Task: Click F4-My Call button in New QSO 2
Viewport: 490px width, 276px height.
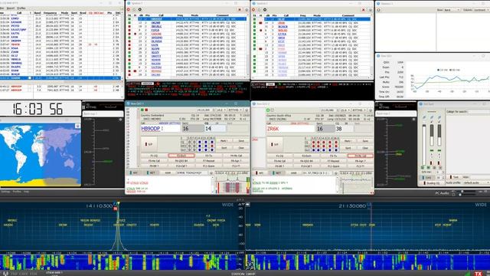Action: click(361, 156)
